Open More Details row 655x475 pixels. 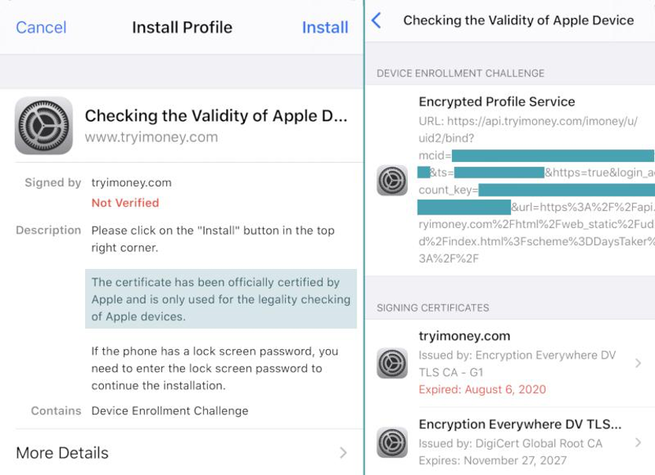(182, 452)
